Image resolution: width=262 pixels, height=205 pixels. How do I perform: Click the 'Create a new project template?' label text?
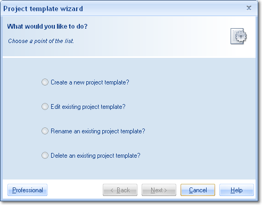click(90, 82)
